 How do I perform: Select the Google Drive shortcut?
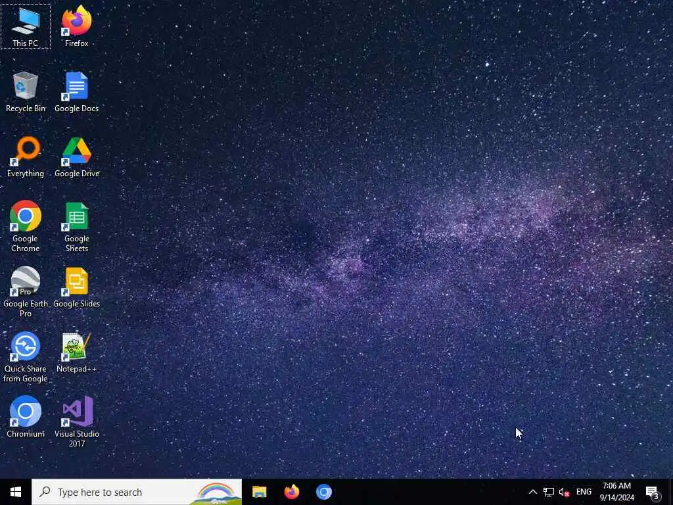(76, 157)
